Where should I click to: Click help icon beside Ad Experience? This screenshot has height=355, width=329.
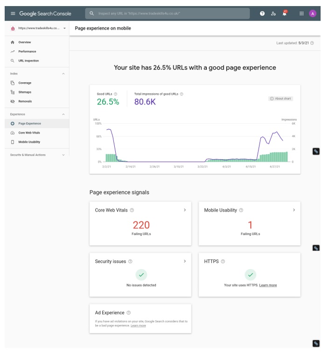pyautogui.click(x=129, y=312)
